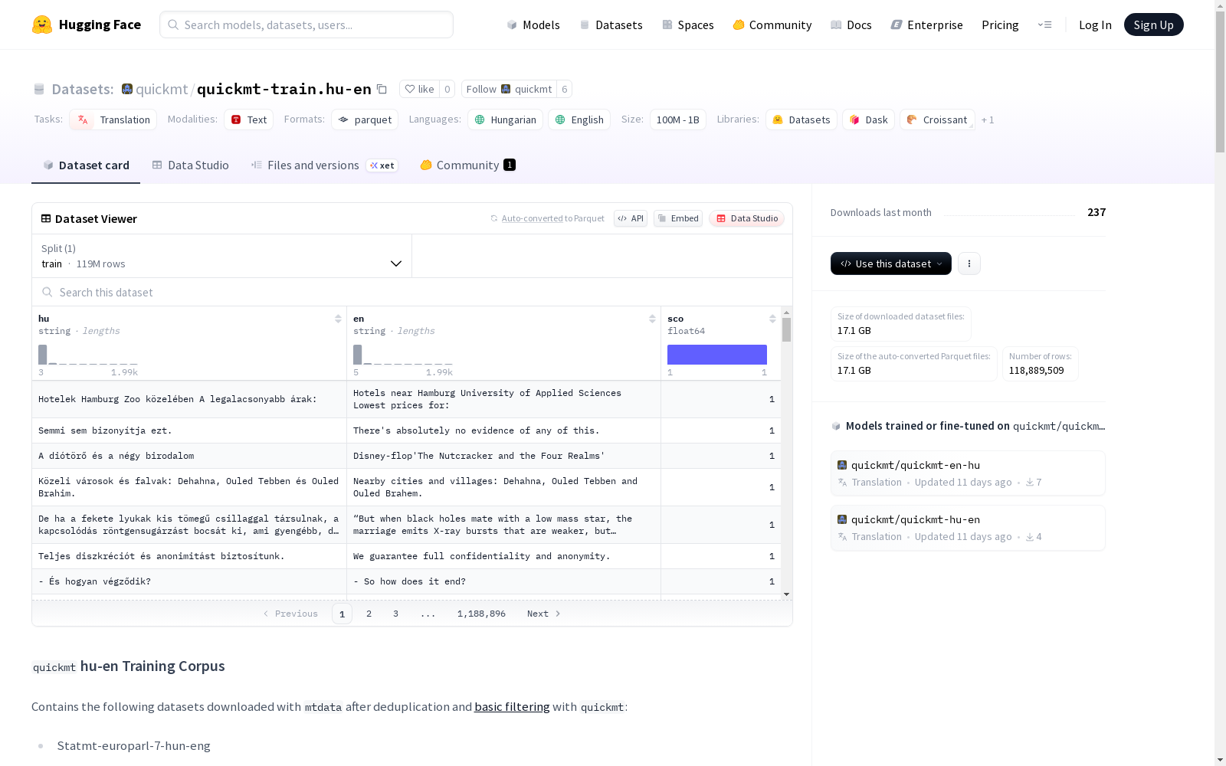Click the heart like button
The height and width of the screenshot is (766, 1226).
(x=419, y=89)
